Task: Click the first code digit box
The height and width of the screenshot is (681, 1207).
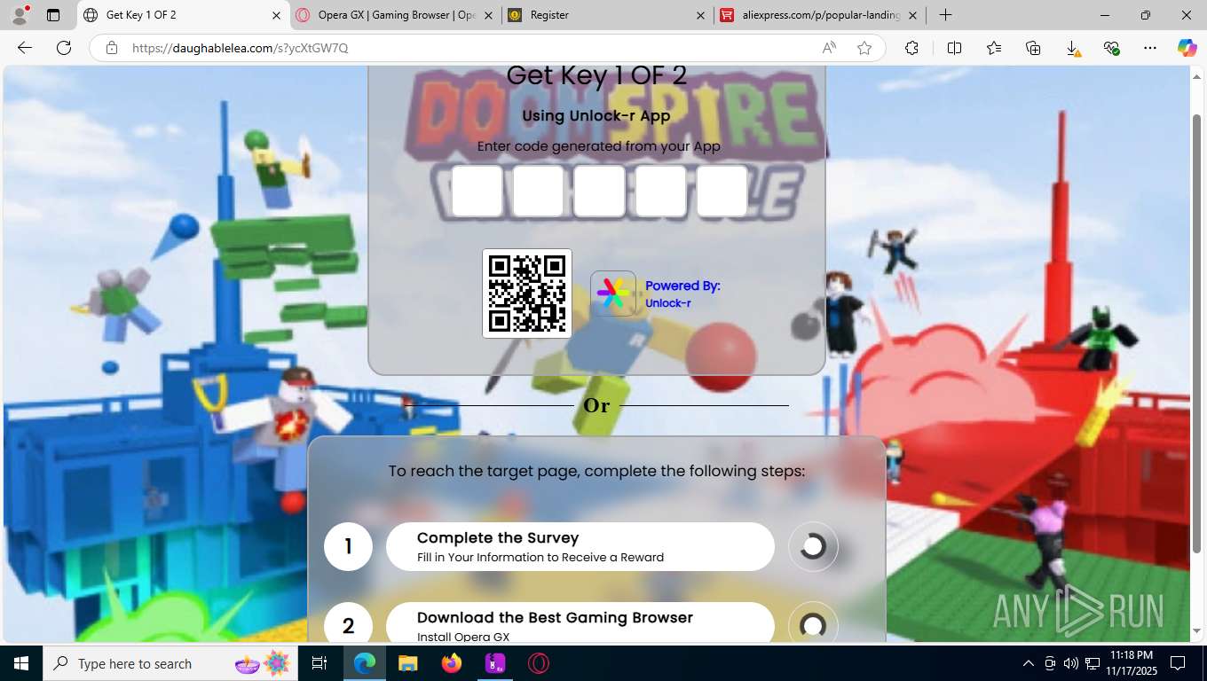Action: [x=477, y=192]
